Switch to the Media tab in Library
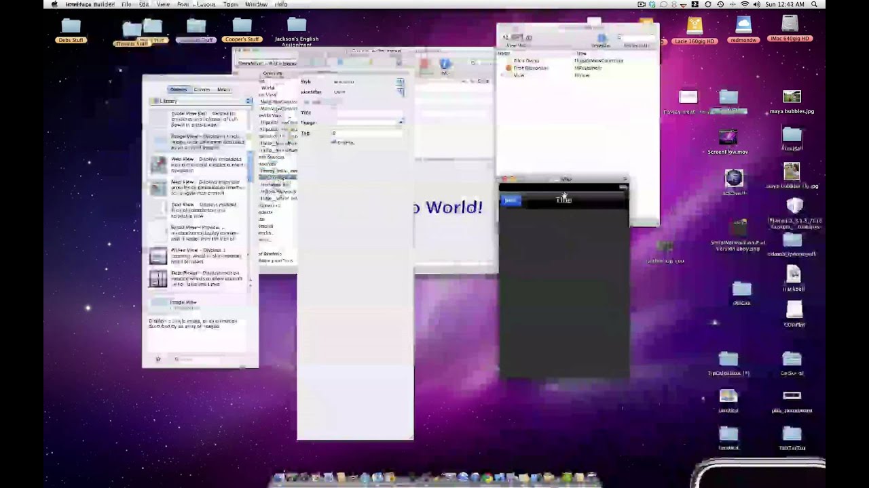The image size is (869, 488). [223, 89]
